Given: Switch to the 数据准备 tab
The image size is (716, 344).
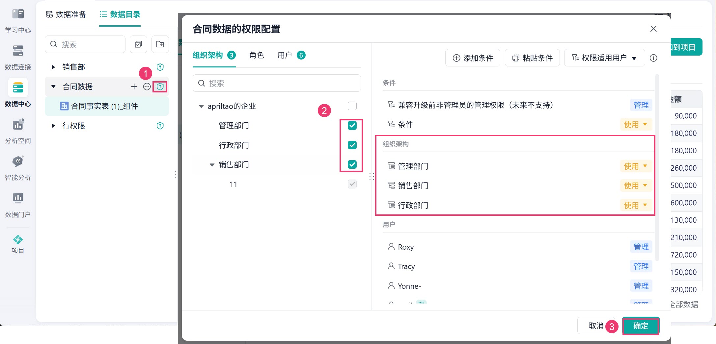Looking at the screenshot, I should pyautogui.click(x=66, y=14).
